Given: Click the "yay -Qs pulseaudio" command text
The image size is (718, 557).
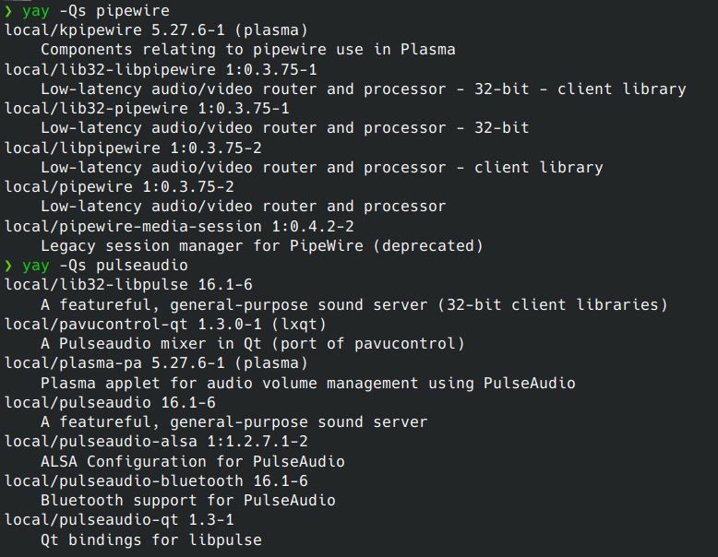Looking at the screenshot, I should [x=105, y=265].
